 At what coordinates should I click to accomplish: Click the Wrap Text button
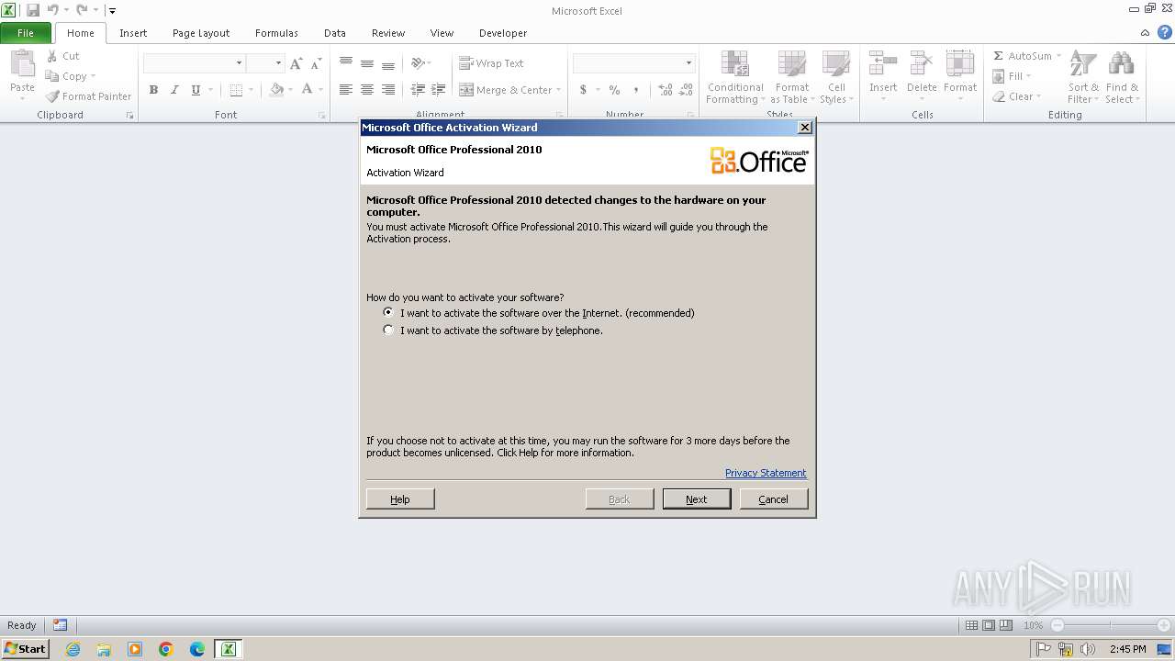click(x=492, y=63)
